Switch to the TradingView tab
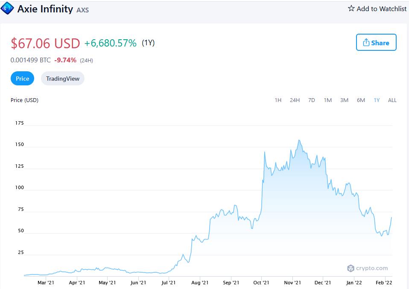 pyautogui.click(x=63, y=78)
